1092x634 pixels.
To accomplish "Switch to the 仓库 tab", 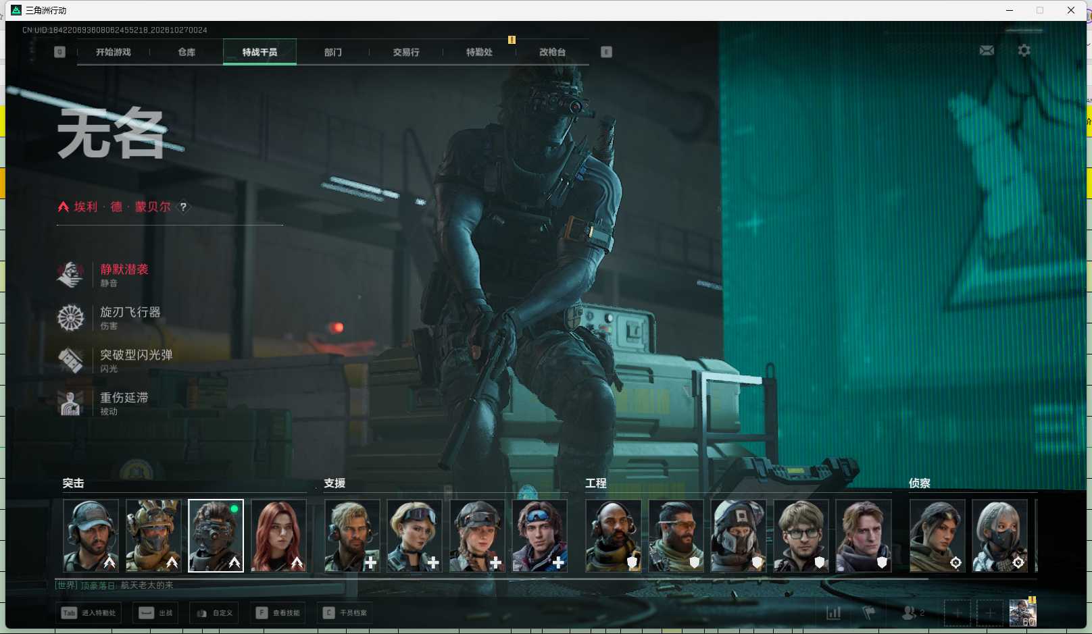I will pos(187,52).
